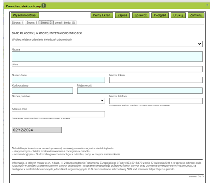Expand the miejsce udzielania świadczeń dropdown
212x183 pixels.
tap(107, 44)
